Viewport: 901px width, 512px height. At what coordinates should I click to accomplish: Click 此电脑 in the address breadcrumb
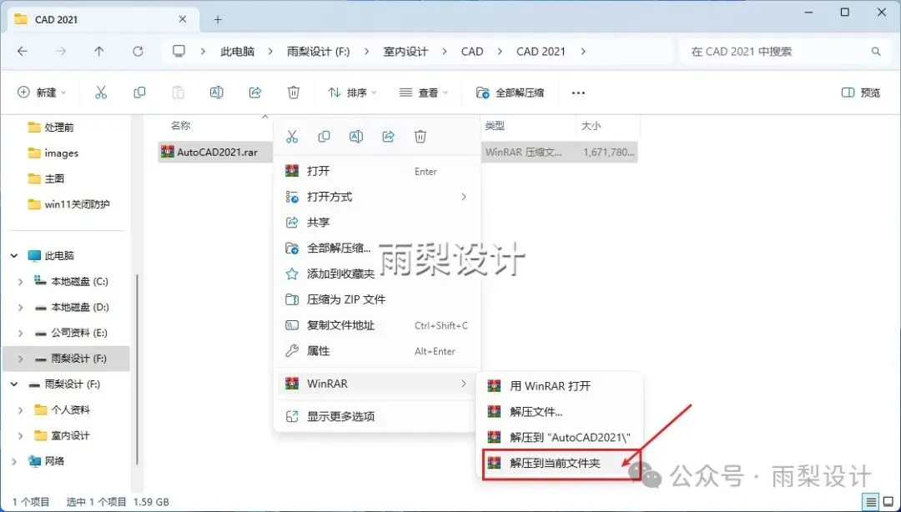coord(237,52)
